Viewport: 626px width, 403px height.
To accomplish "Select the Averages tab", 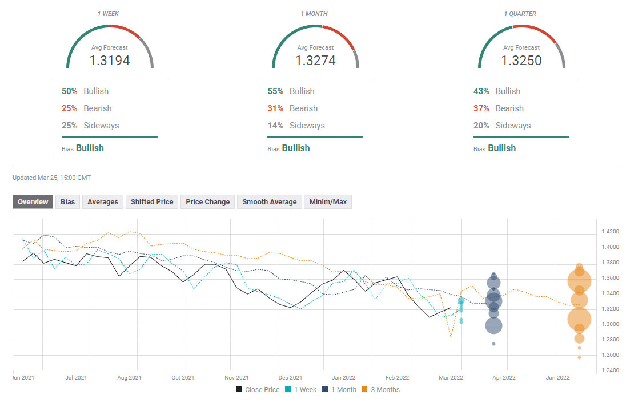I will point(103,201).
